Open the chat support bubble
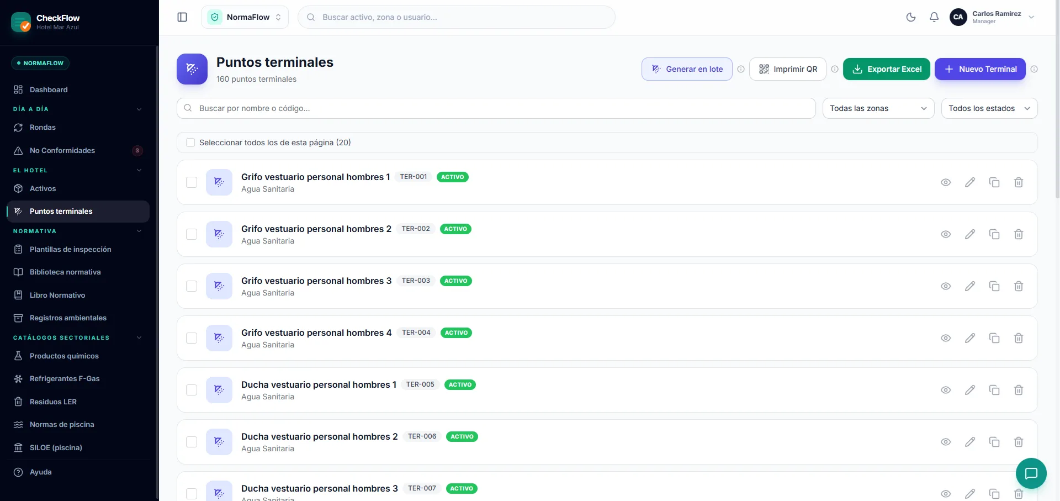This screenshot has height=501, width=1060. pyautogui.click(x=1031, y=473)
